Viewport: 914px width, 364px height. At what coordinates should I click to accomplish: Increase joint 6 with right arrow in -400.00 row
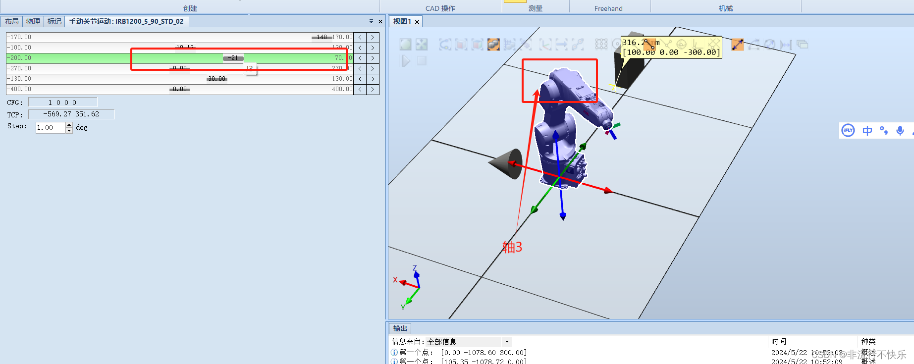point(373,89)
